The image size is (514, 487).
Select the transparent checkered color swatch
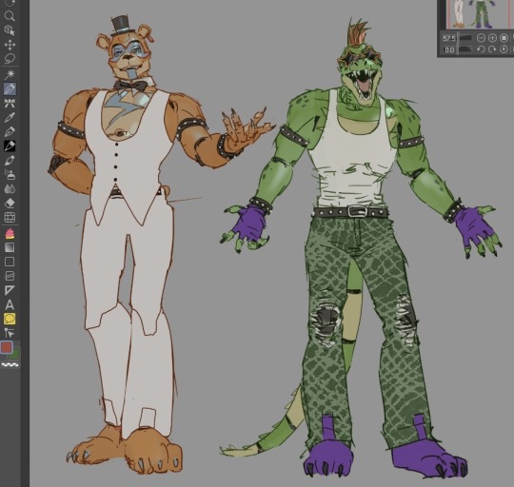coord(10,365)
